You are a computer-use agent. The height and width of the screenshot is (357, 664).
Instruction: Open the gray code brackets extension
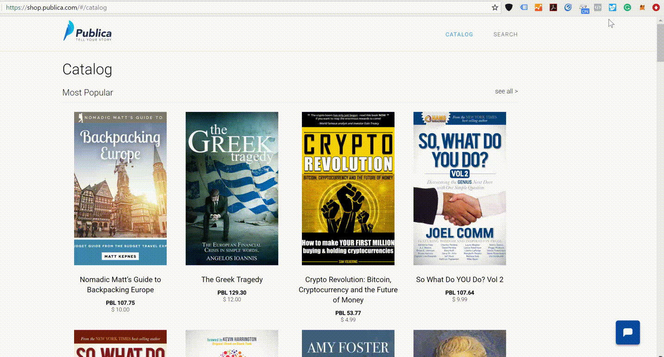[598, 7]
